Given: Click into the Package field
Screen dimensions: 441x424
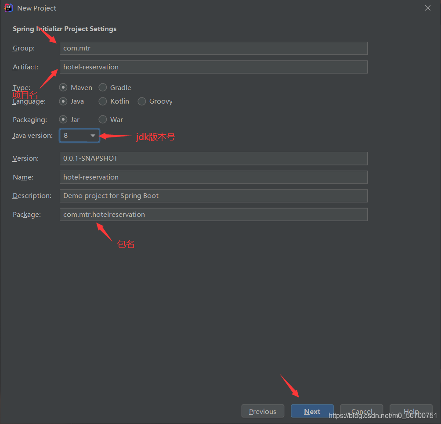Looking at the screenshot, I should click(213, 214).
